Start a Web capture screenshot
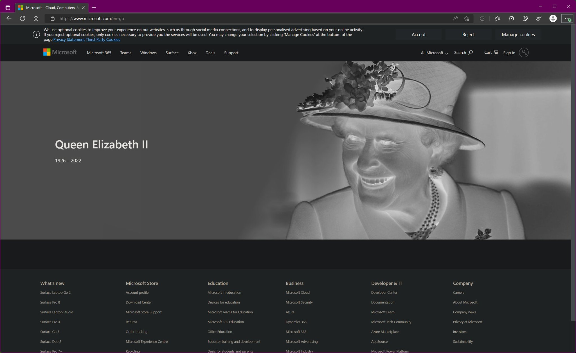 pos(525,18)
